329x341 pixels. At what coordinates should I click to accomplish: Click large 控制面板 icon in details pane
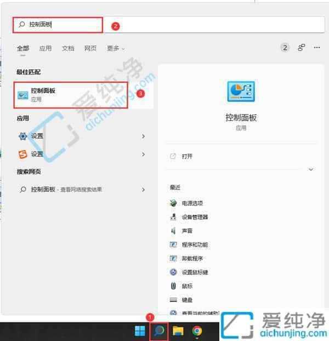[x=241, y=92]
